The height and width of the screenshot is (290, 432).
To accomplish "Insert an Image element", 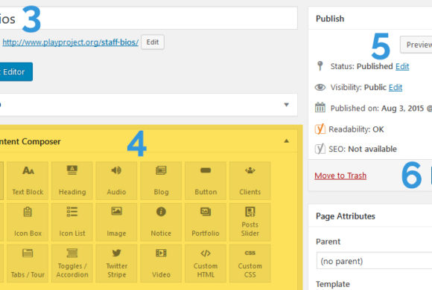I will 116,222.
